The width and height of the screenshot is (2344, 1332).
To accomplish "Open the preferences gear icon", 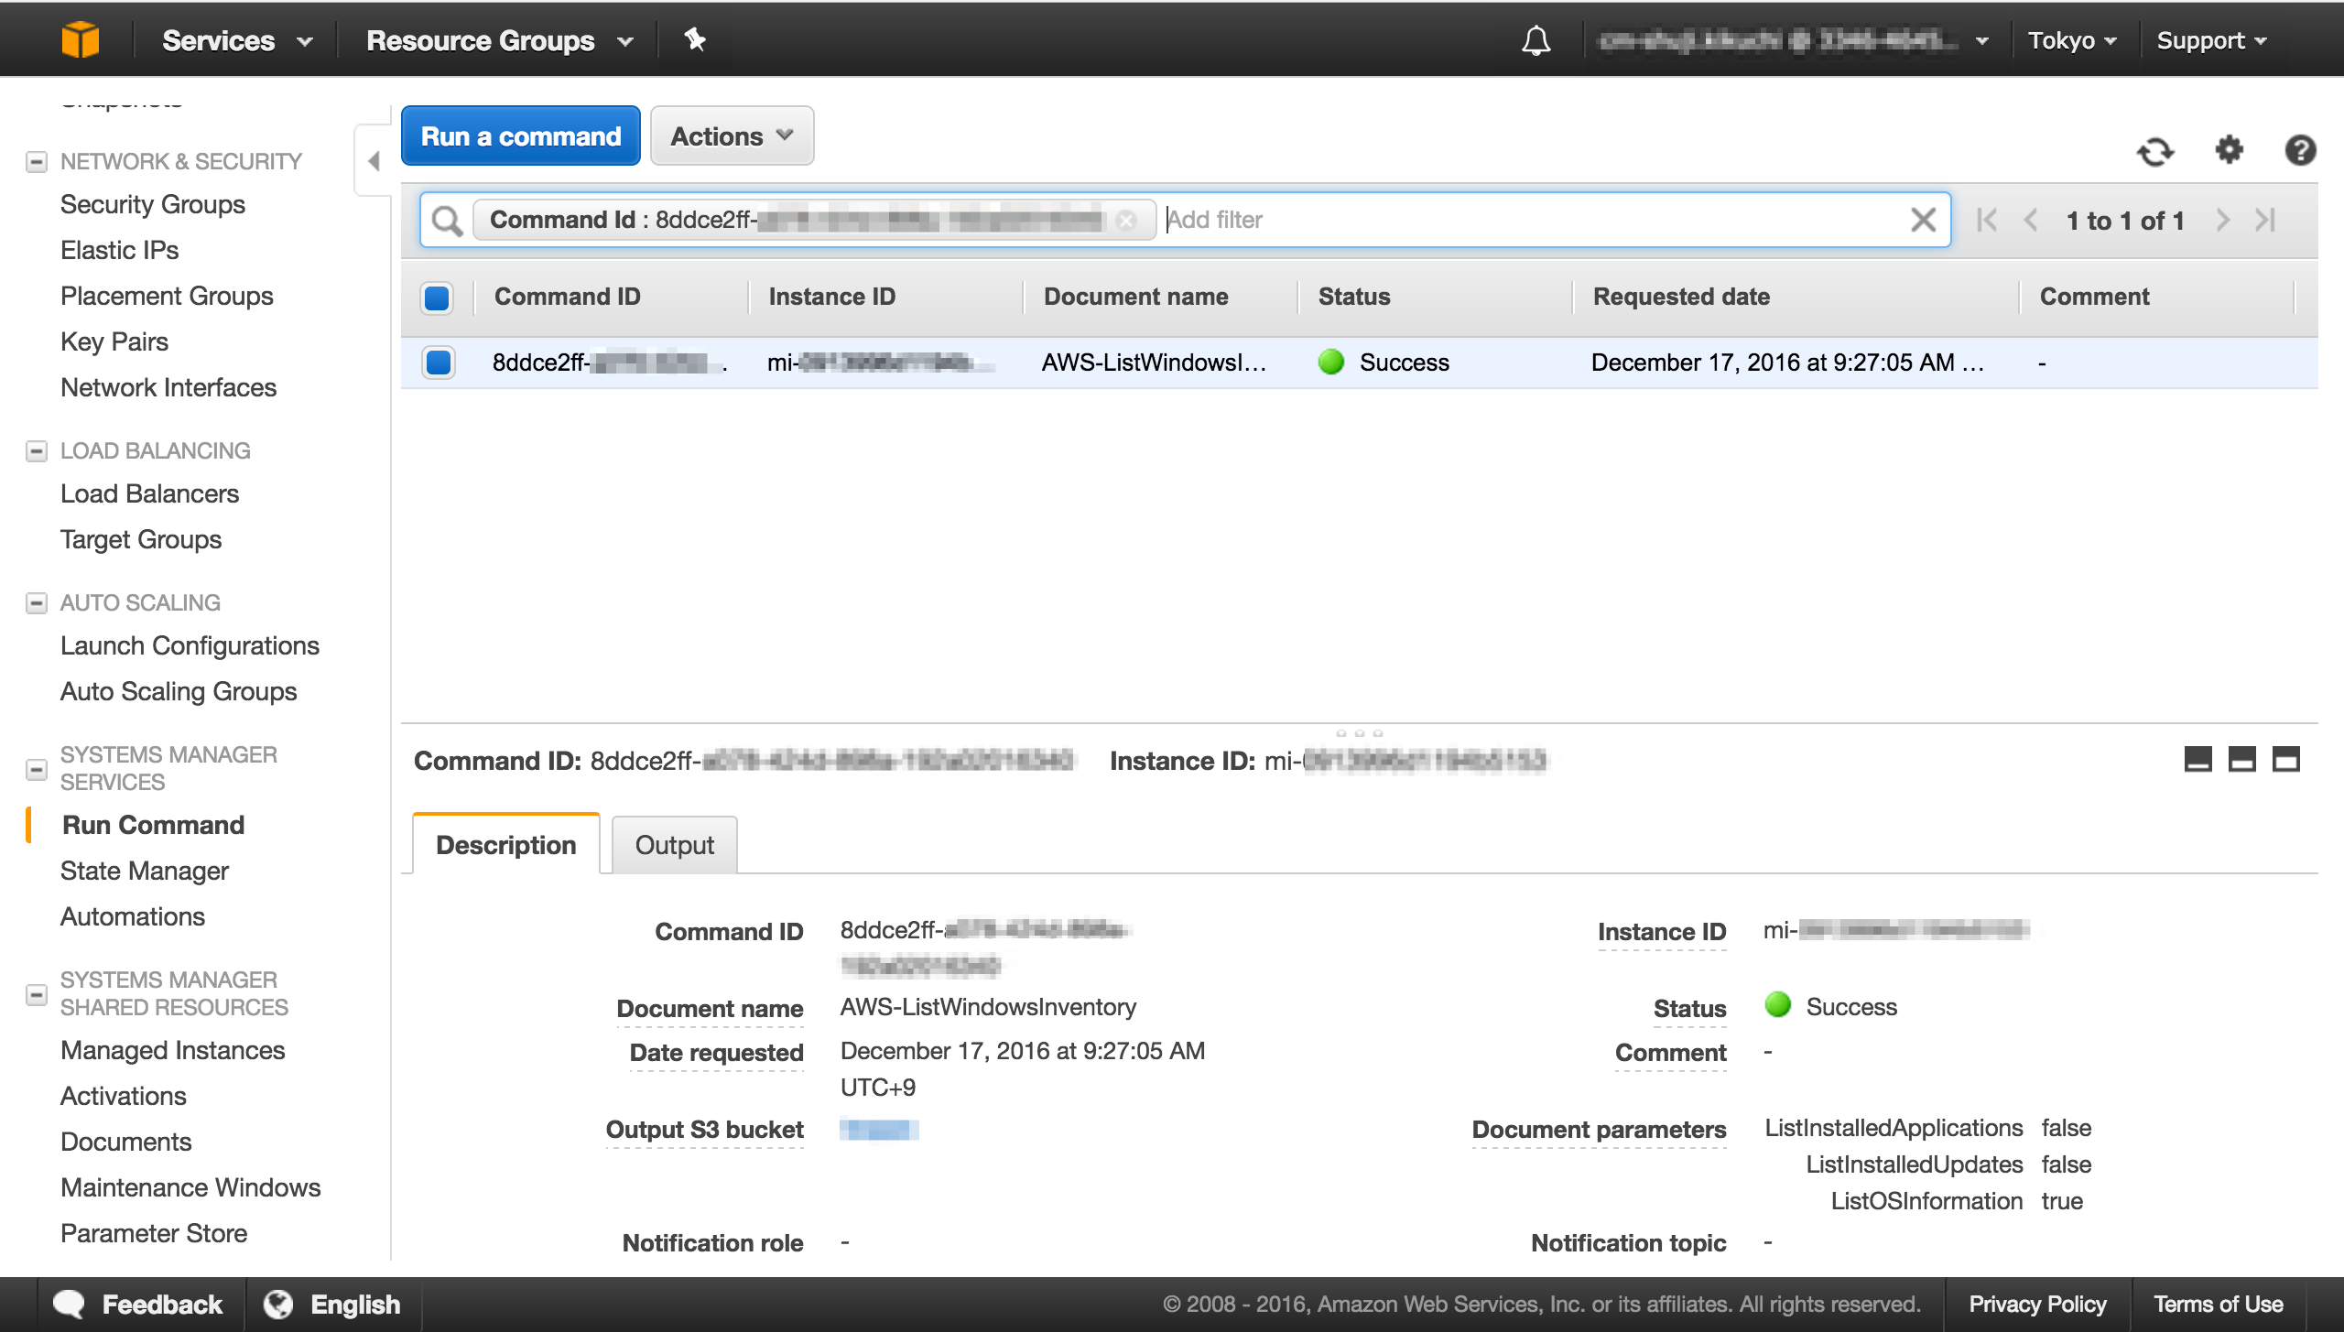I will click(2229, 151).
